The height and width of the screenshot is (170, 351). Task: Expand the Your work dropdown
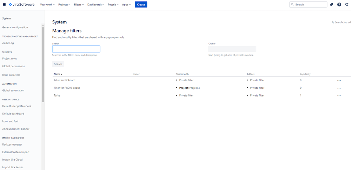pyautogui.click(x=47, y=5)
